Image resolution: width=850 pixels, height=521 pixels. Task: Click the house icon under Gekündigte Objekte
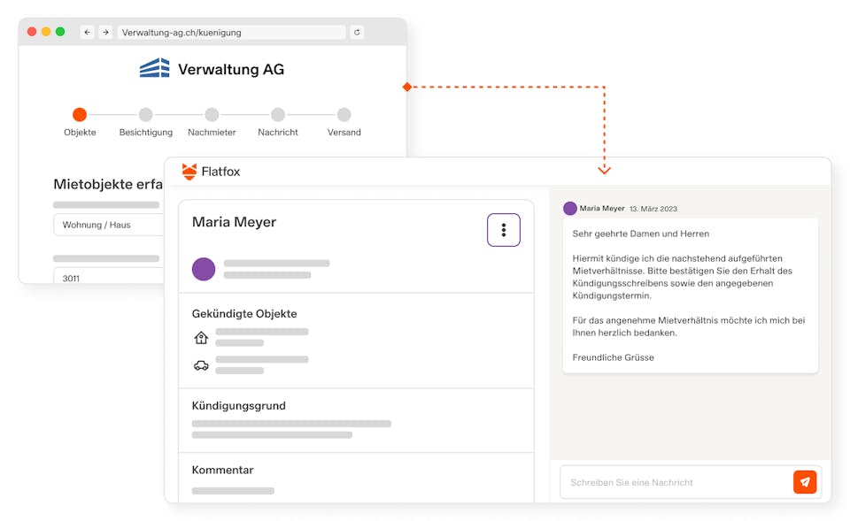point(201,337)
